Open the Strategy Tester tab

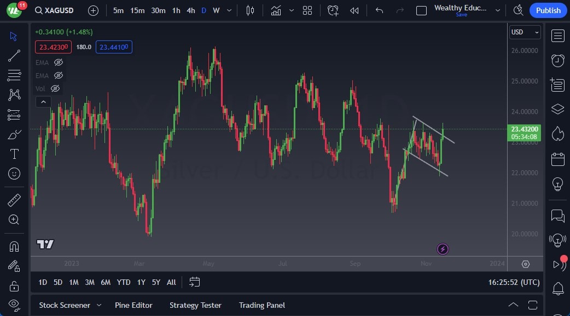click(x=195, y=305)
